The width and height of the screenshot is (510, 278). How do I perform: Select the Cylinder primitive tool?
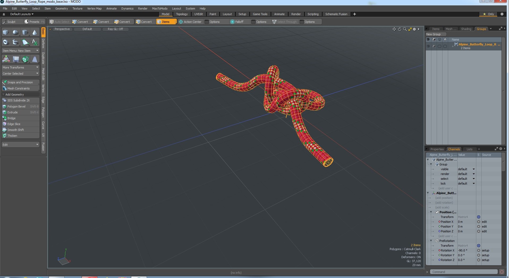[25, 32]
